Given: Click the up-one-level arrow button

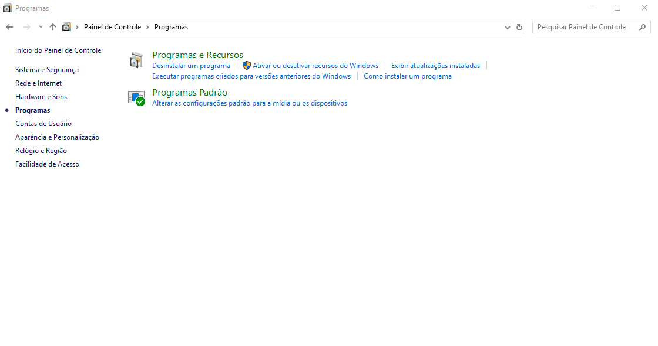Looking at the screenshot, I should (x=53, y=27).
